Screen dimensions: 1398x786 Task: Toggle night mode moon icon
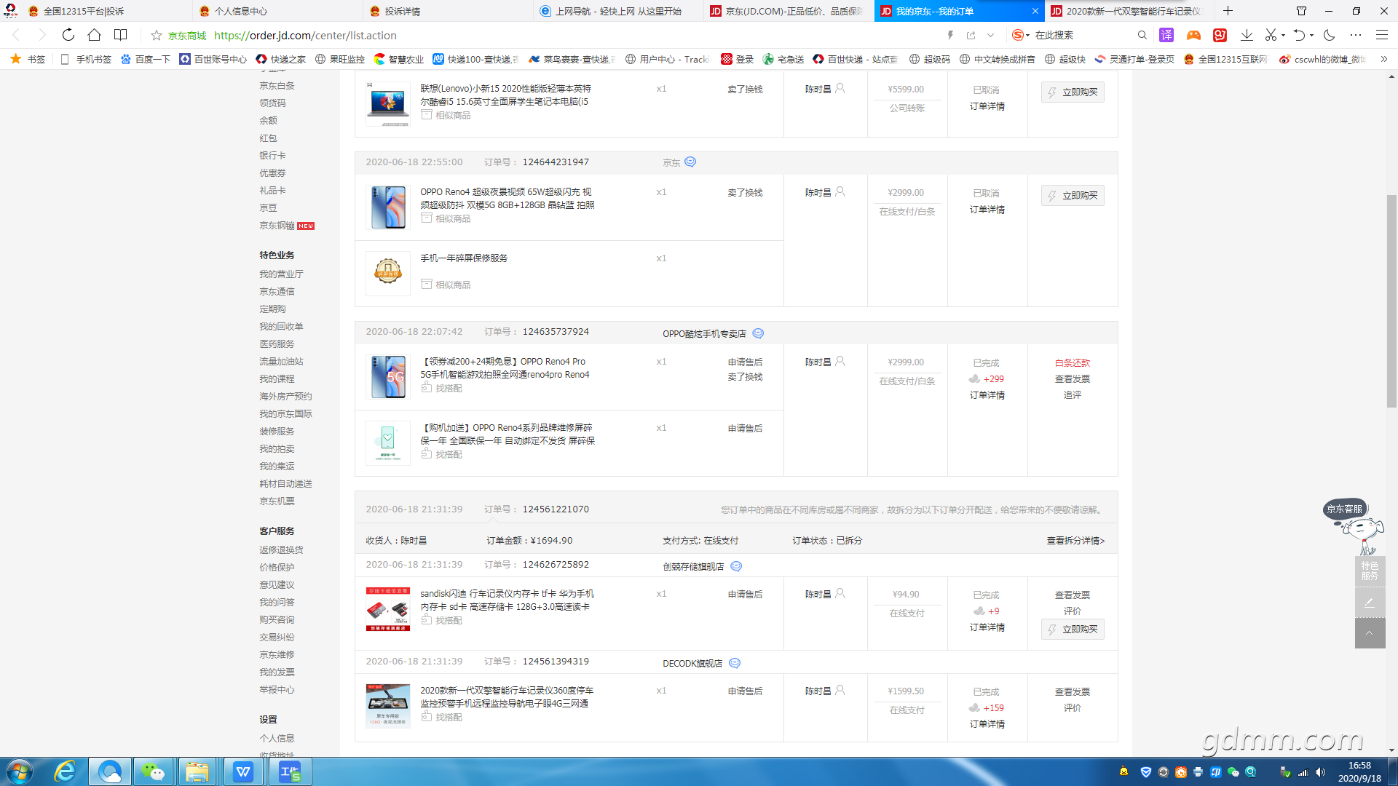point(1329,35)
